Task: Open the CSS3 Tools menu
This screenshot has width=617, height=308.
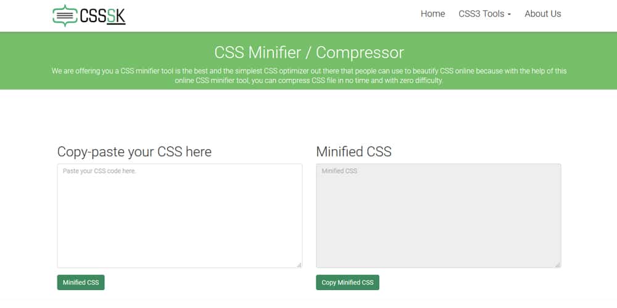Action: click(x=481, y=14)
